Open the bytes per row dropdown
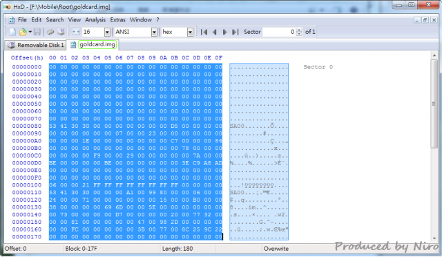The image size is (442, 257). [107, 32]
